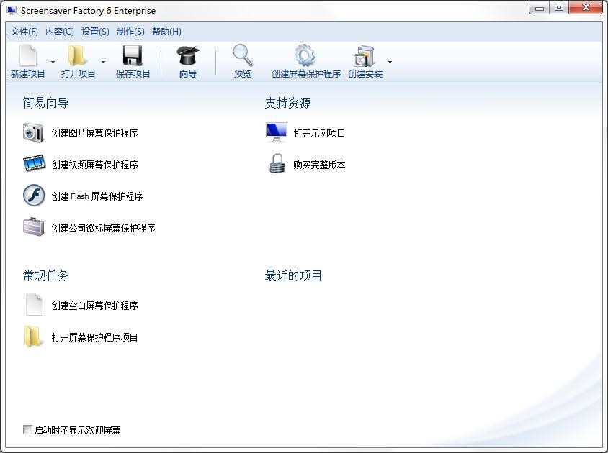Open the dropdown arrow beside 打开项目

[x=103, y=62]
